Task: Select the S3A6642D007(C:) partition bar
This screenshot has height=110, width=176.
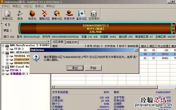Action: coord(95,28)
